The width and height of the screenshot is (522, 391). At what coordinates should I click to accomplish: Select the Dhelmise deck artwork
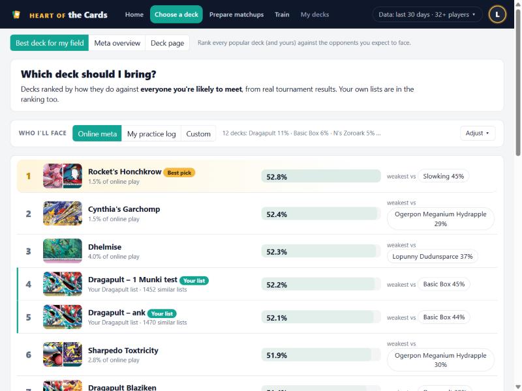point(63,251)
